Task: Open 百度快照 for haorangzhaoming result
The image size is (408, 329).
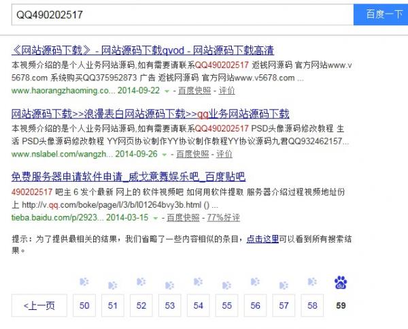Action: pyautogui.click(x=194, y=91)
